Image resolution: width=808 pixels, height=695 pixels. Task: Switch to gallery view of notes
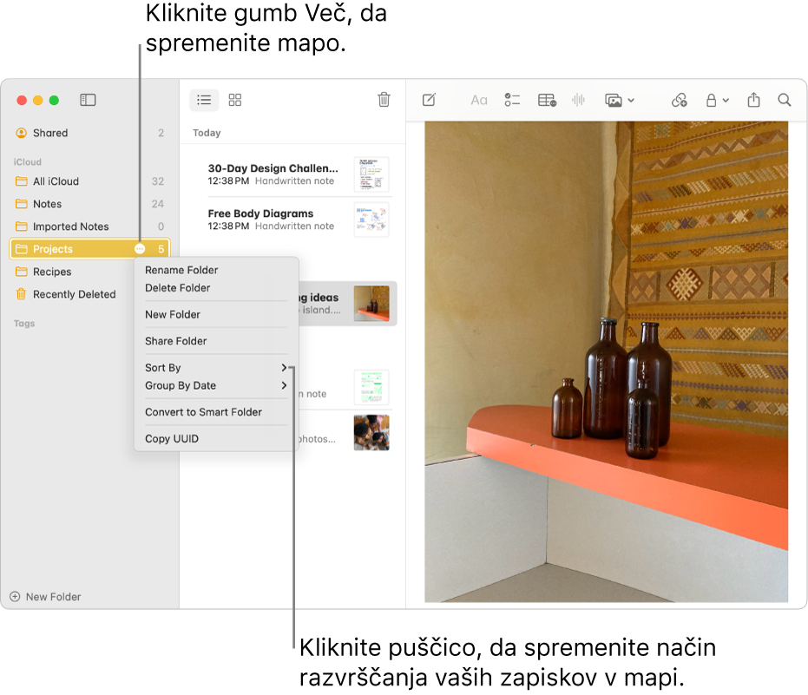[235, 100]
